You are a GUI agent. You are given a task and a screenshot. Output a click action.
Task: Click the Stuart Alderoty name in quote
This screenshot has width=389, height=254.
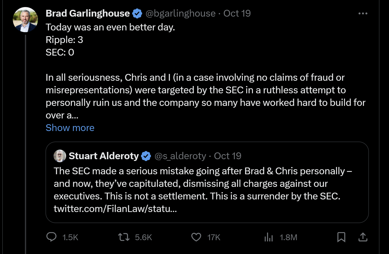pyautogui.click(x=104, y=156)
